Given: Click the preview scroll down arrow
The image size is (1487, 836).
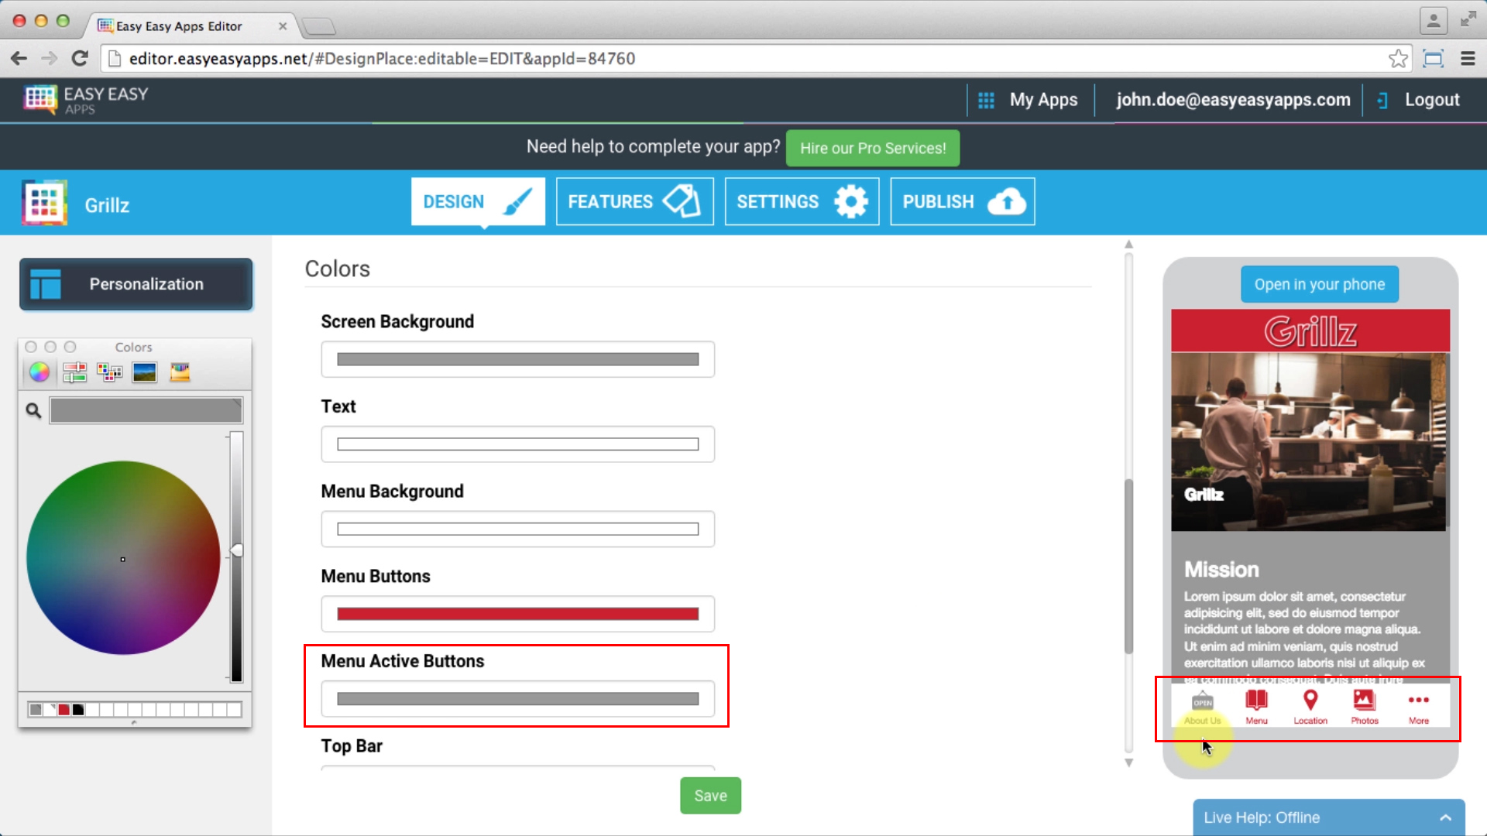Looking at the screenshot, I should tap(1128, 763).
